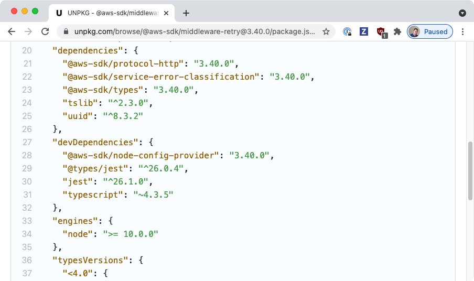Viewport: 474px width, 281px height.
Task: Close the UNPKG tab
Action: click(x=166, y=13)
